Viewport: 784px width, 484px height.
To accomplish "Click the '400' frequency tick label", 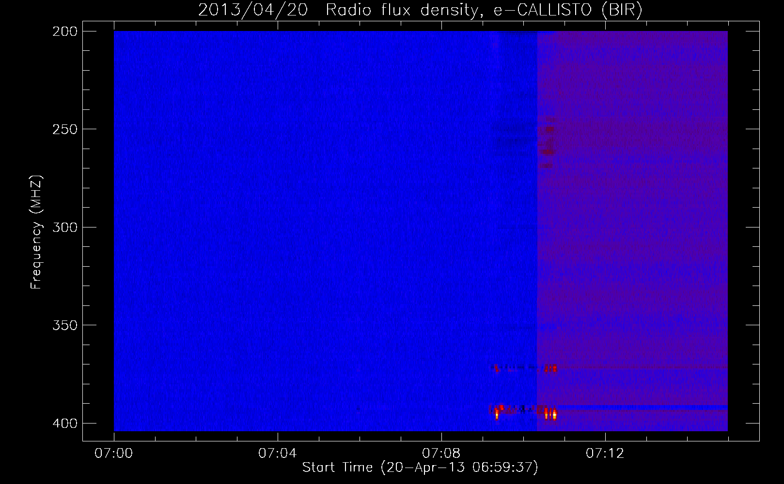I will click(x=65, y=423).
